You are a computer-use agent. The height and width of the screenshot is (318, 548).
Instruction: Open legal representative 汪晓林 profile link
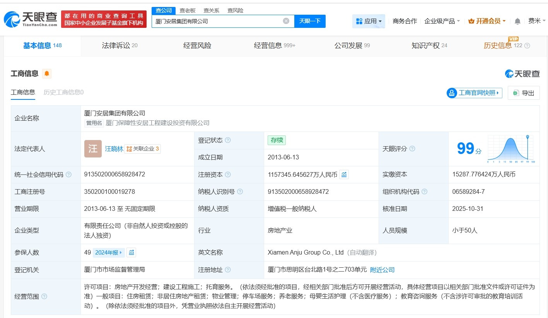coord(114,149)
